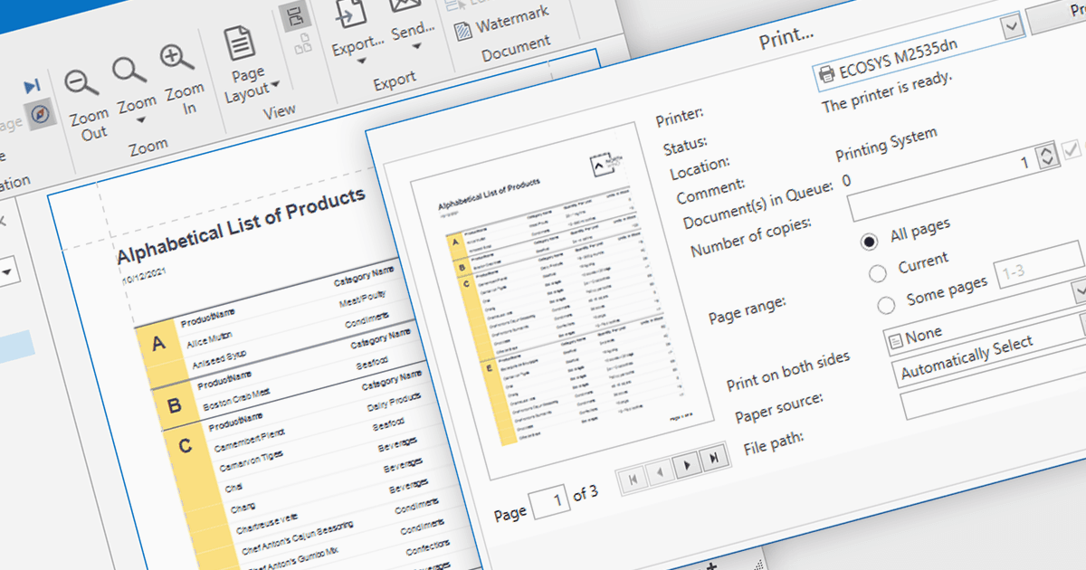Click the 'Alphabetical List of Products' heading in preview
The image size is (1086, 570).
[x=242, y=224]
